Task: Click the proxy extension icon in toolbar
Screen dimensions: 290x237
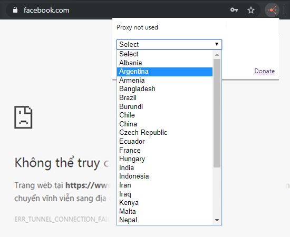Action: pyautogui.click(x=272, y=10)
